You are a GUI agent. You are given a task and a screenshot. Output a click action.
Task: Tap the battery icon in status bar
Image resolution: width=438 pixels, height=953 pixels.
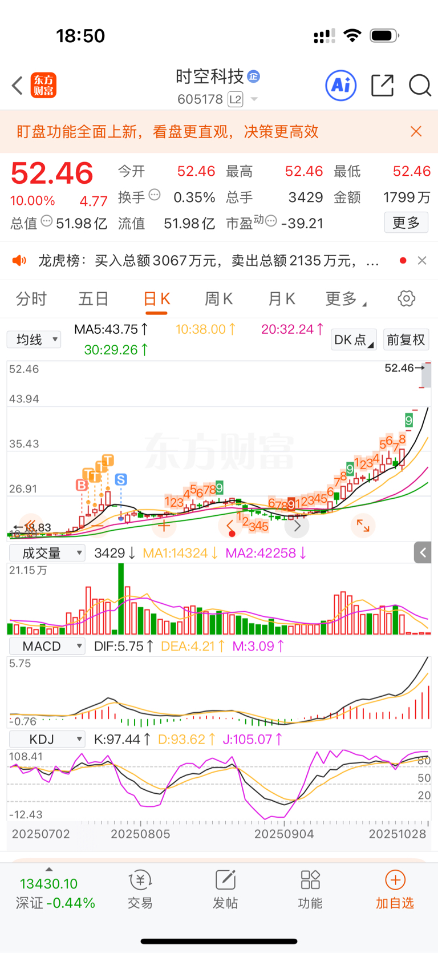coord(384,36)
